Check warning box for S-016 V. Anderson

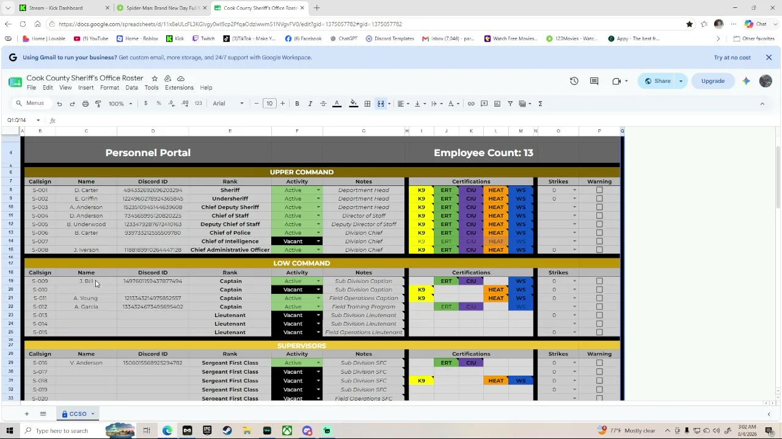coord(599,363)
